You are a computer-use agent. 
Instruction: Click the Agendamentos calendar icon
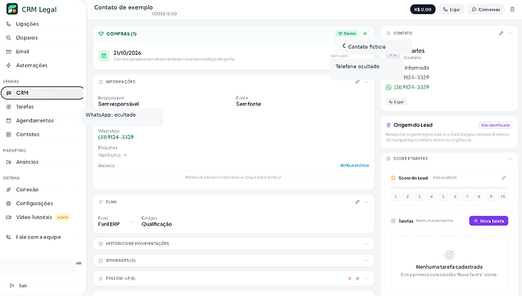(x=9, y=121)
